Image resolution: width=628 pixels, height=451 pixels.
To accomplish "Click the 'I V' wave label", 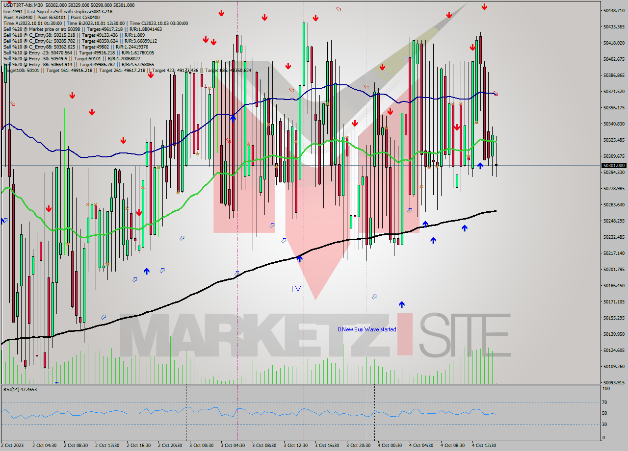I will [x=296, y=289].
